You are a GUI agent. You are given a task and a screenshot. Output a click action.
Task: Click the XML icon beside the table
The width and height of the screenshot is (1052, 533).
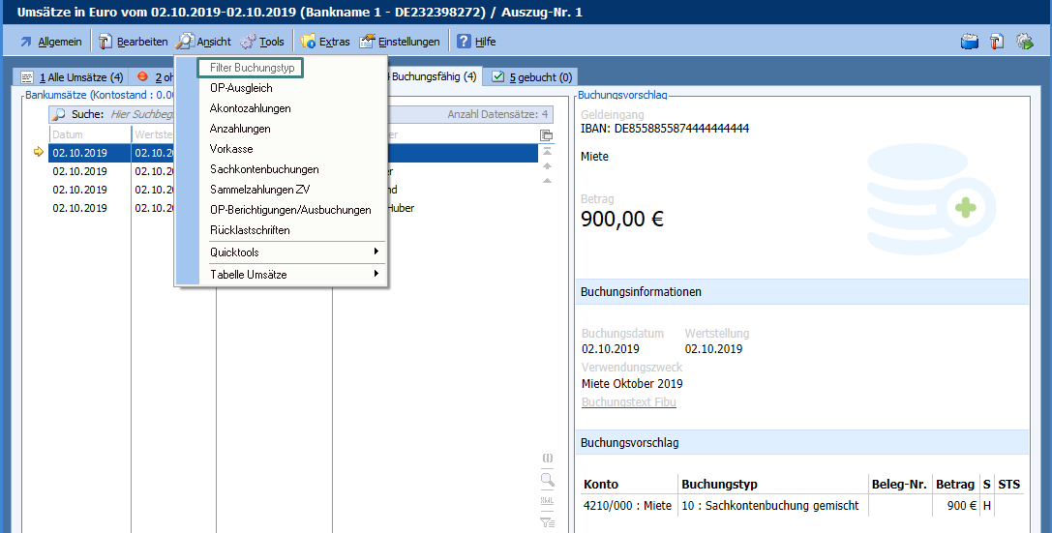(547, 501)
